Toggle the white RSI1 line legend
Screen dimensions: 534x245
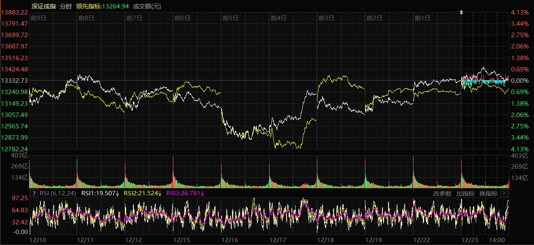100,193
